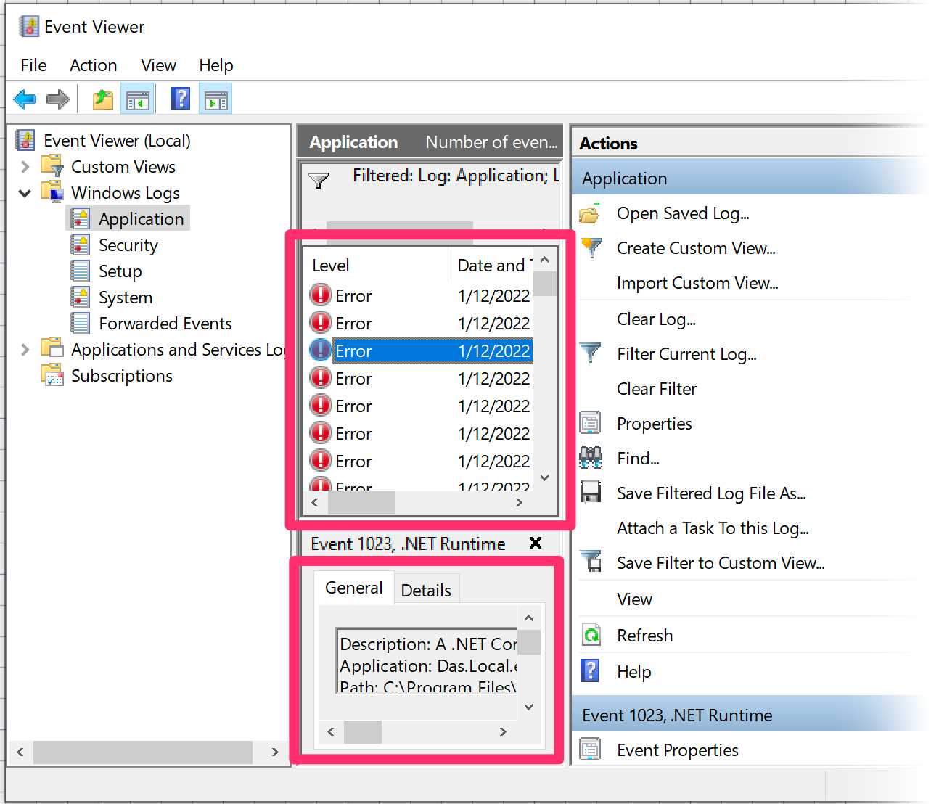
Task: Switch to the Details tab
Action: (x=426, y=591)
